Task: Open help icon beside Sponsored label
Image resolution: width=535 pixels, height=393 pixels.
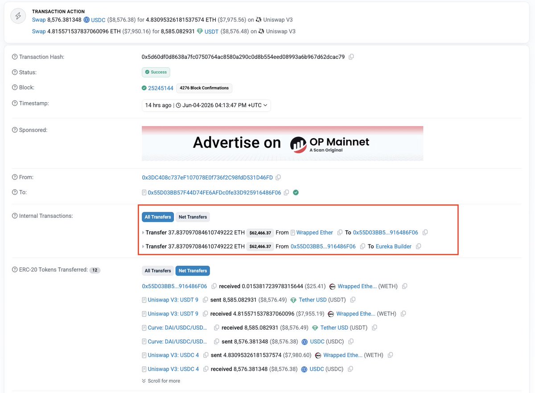Action: pos(15,130)
